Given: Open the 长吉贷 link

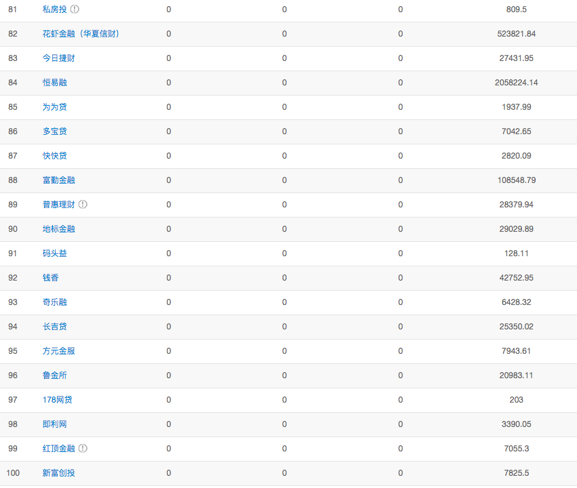Looking at the screenshot, I should (x=54, y=326).
